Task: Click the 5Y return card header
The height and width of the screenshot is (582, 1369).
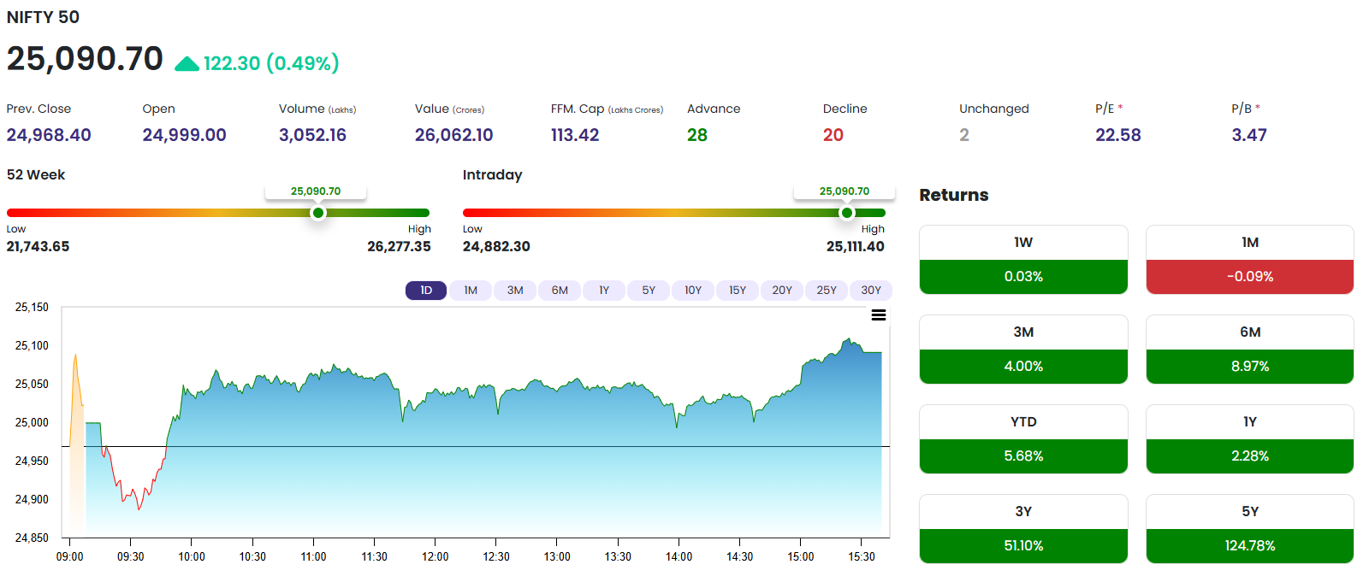Action: 1250,512
